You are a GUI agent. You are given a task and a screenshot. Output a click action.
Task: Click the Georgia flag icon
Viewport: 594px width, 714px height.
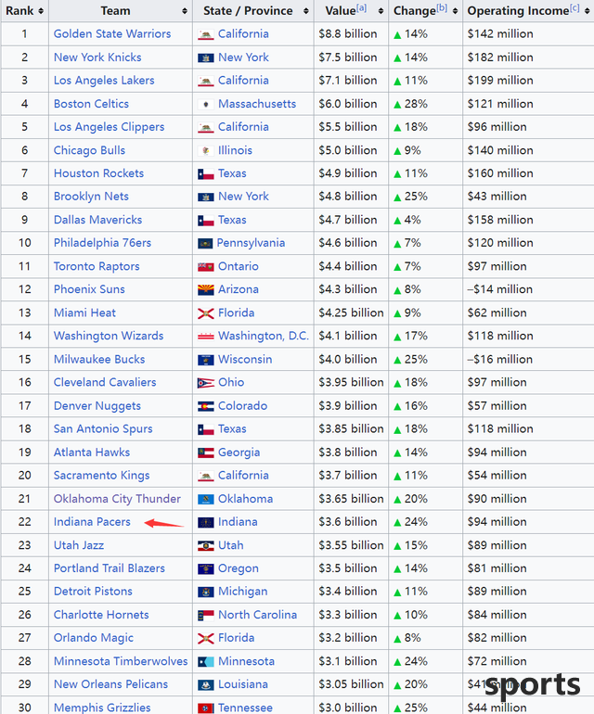(206, 453)
